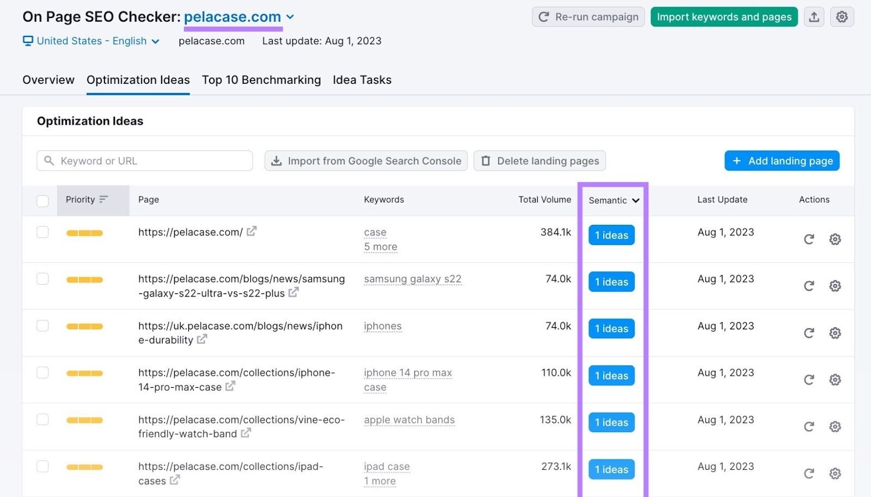The width and height of the screenshot is (871, 497).
Task: Click Delete landing pages button
Action: [539, 161]
